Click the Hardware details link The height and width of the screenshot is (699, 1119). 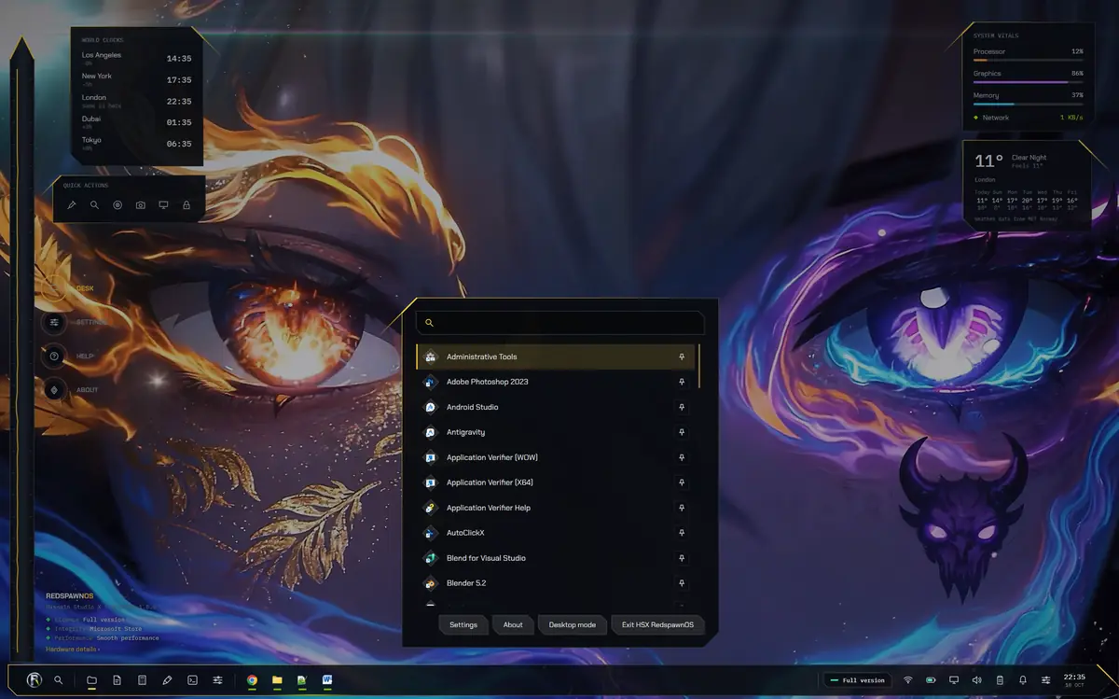[x=71, y=649]
